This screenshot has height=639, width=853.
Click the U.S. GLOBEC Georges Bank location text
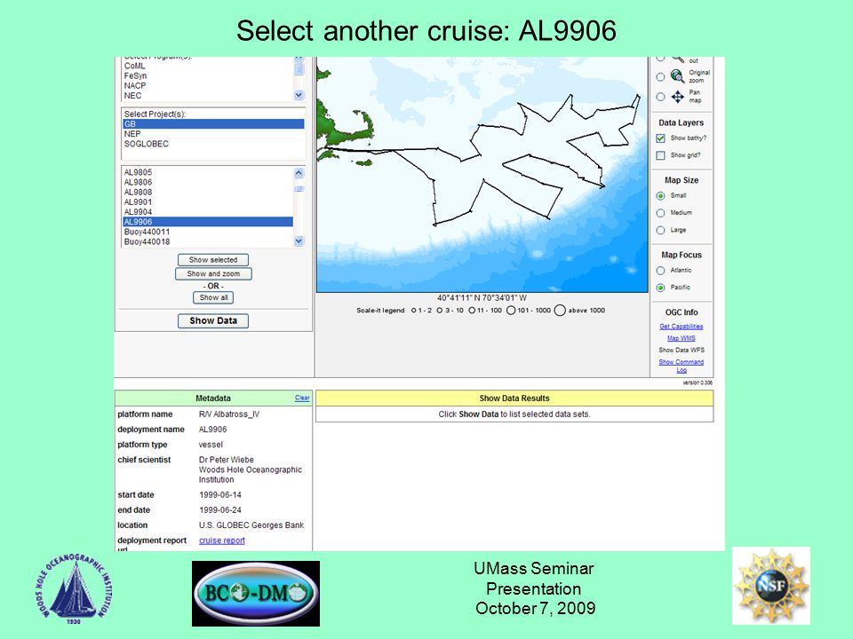coord(251,525)
